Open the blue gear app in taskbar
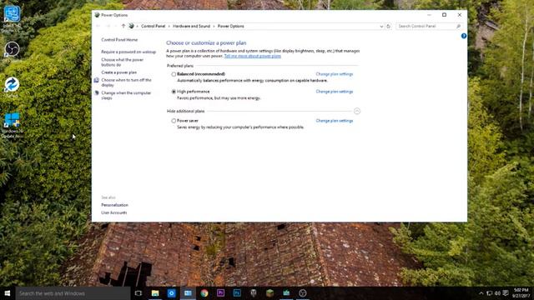Image resolution: width=534 pixels, height=300 pixels. click(x=172, y=292)
